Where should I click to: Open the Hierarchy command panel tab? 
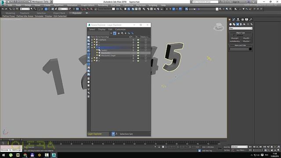238,19
